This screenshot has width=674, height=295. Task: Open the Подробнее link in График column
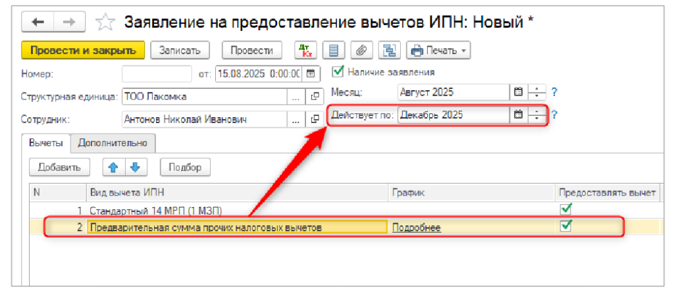pos(416,227)
